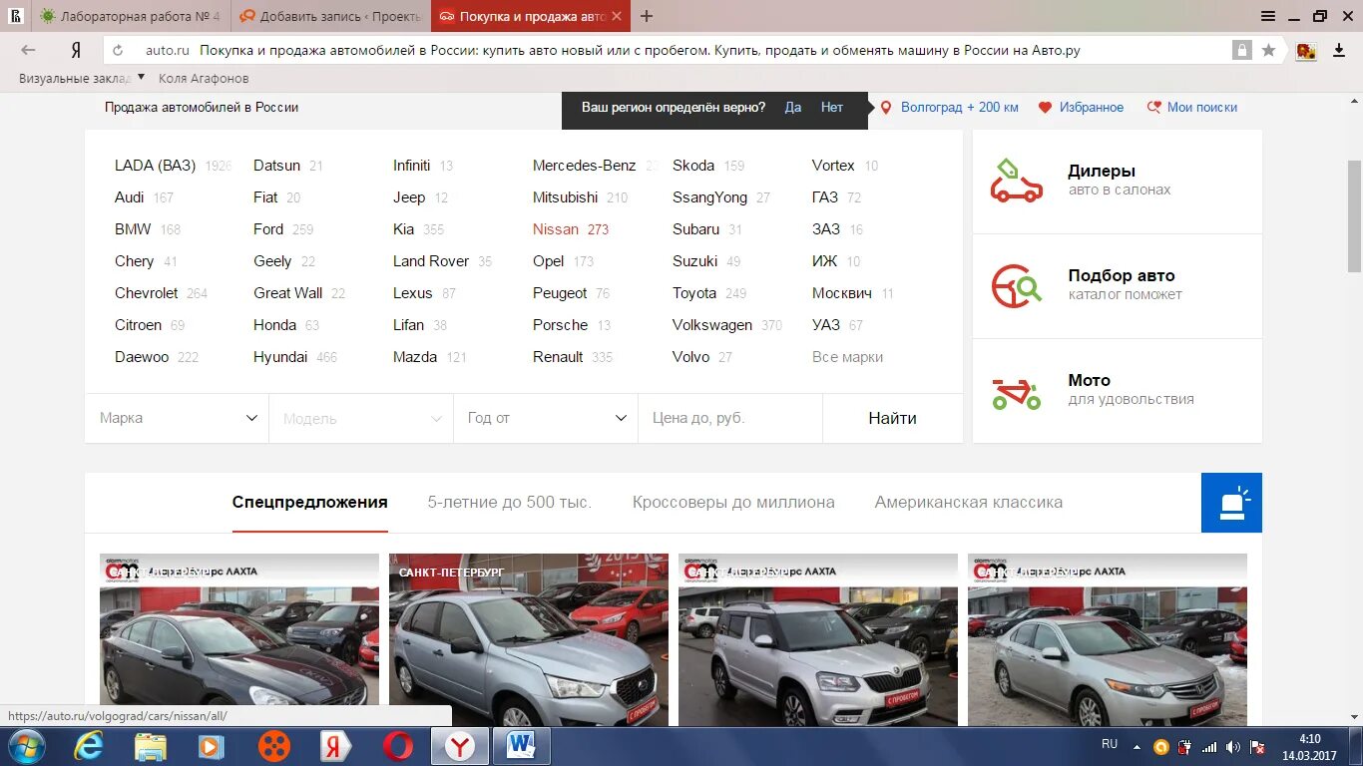Image resolution: width=1363 pixels, height=766 pixels.
Task: Expand the Визуальные закладки bookmarks arrow
Action: (141, 77)
